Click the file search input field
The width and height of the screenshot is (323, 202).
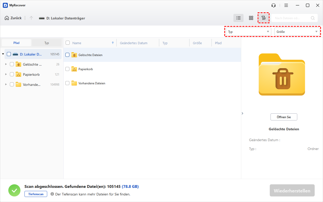tap(291, 18)
